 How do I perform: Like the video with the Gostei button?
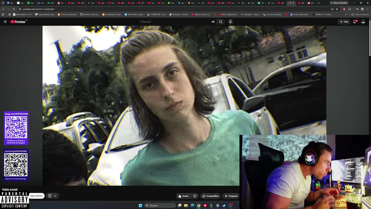point(183,196)
